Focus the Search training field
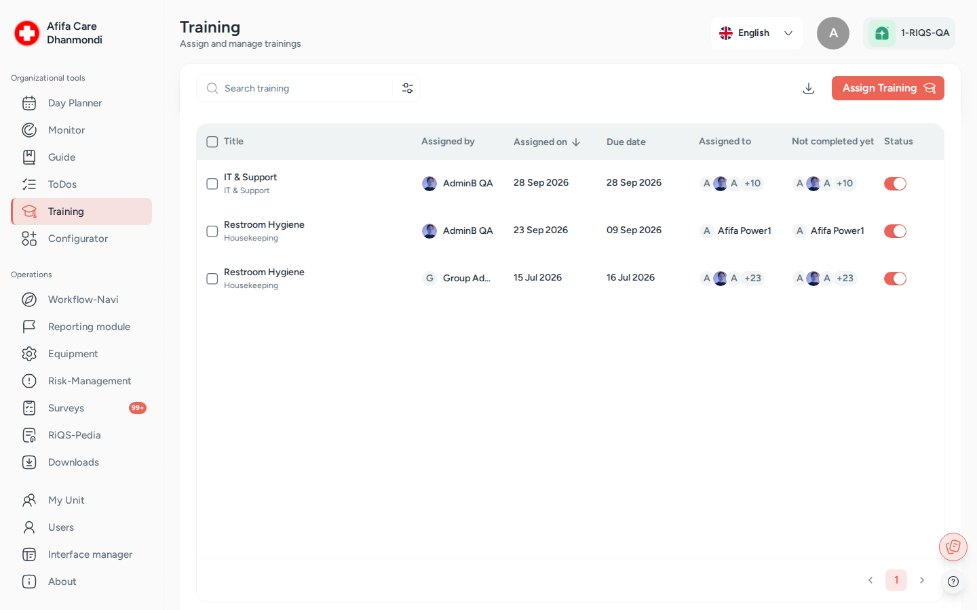The width and height of the screenshot is (977, 610). tap(299, 88)
